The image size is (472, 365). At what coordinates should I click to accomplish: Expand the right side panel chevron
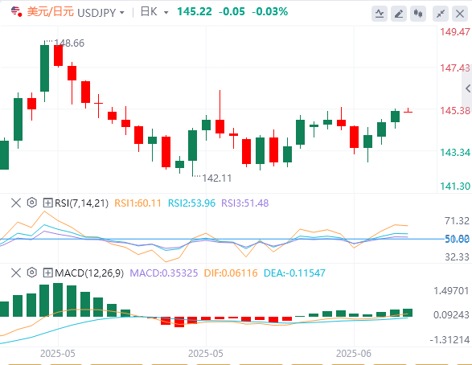tap(467, 88)
